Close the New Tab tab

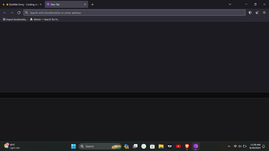pos(85,4)
